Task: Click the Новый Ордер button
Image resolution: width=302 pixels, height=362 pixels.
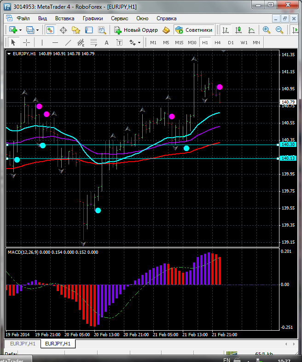Action: coord(136,30)
